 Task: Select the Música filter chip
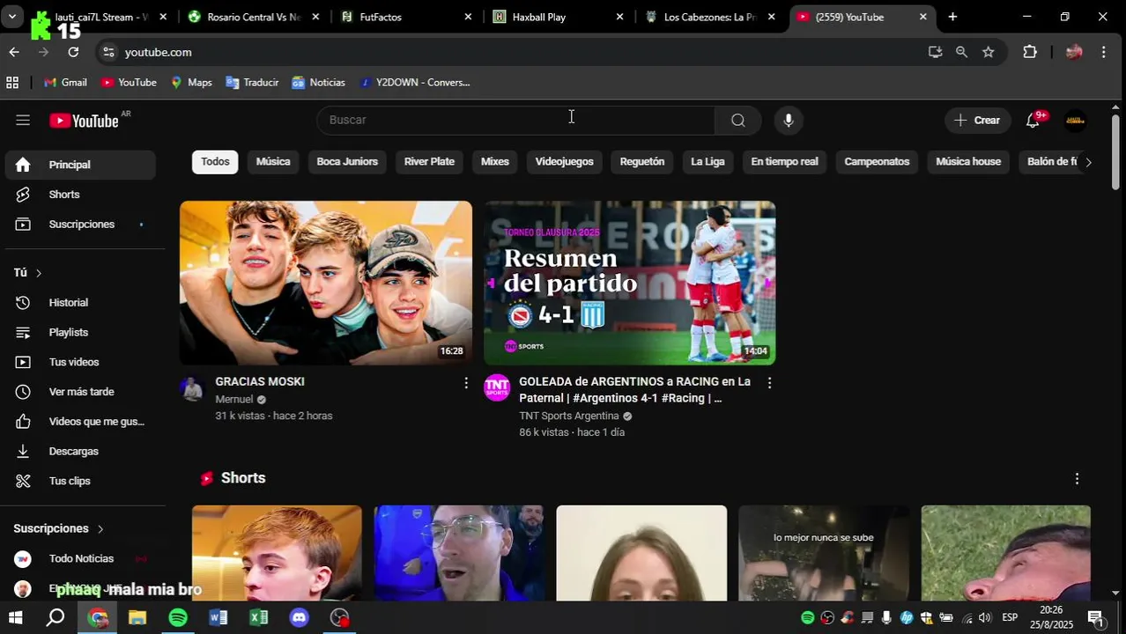[x=273, y=162]
